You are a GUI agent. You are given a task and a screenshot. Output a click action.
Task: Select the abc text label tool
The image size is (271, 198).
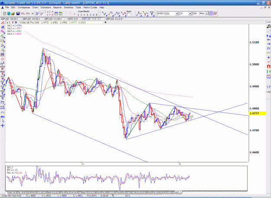tap(3, 117)
